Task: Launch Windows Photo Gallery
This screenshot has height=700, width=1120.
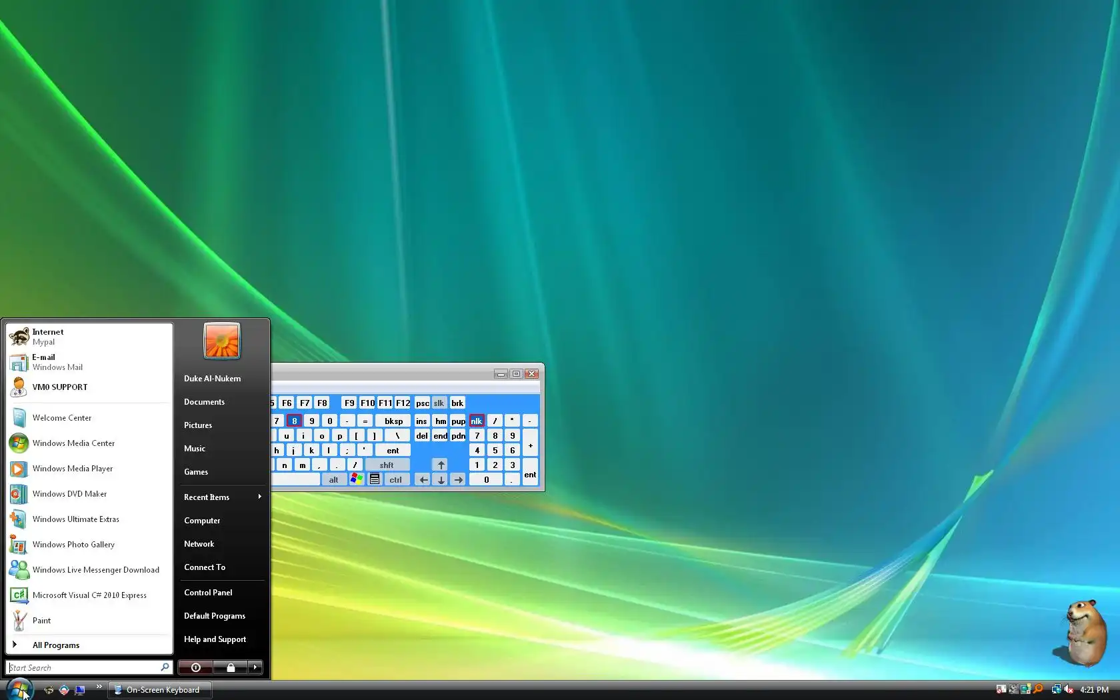Action: point(89,545)
